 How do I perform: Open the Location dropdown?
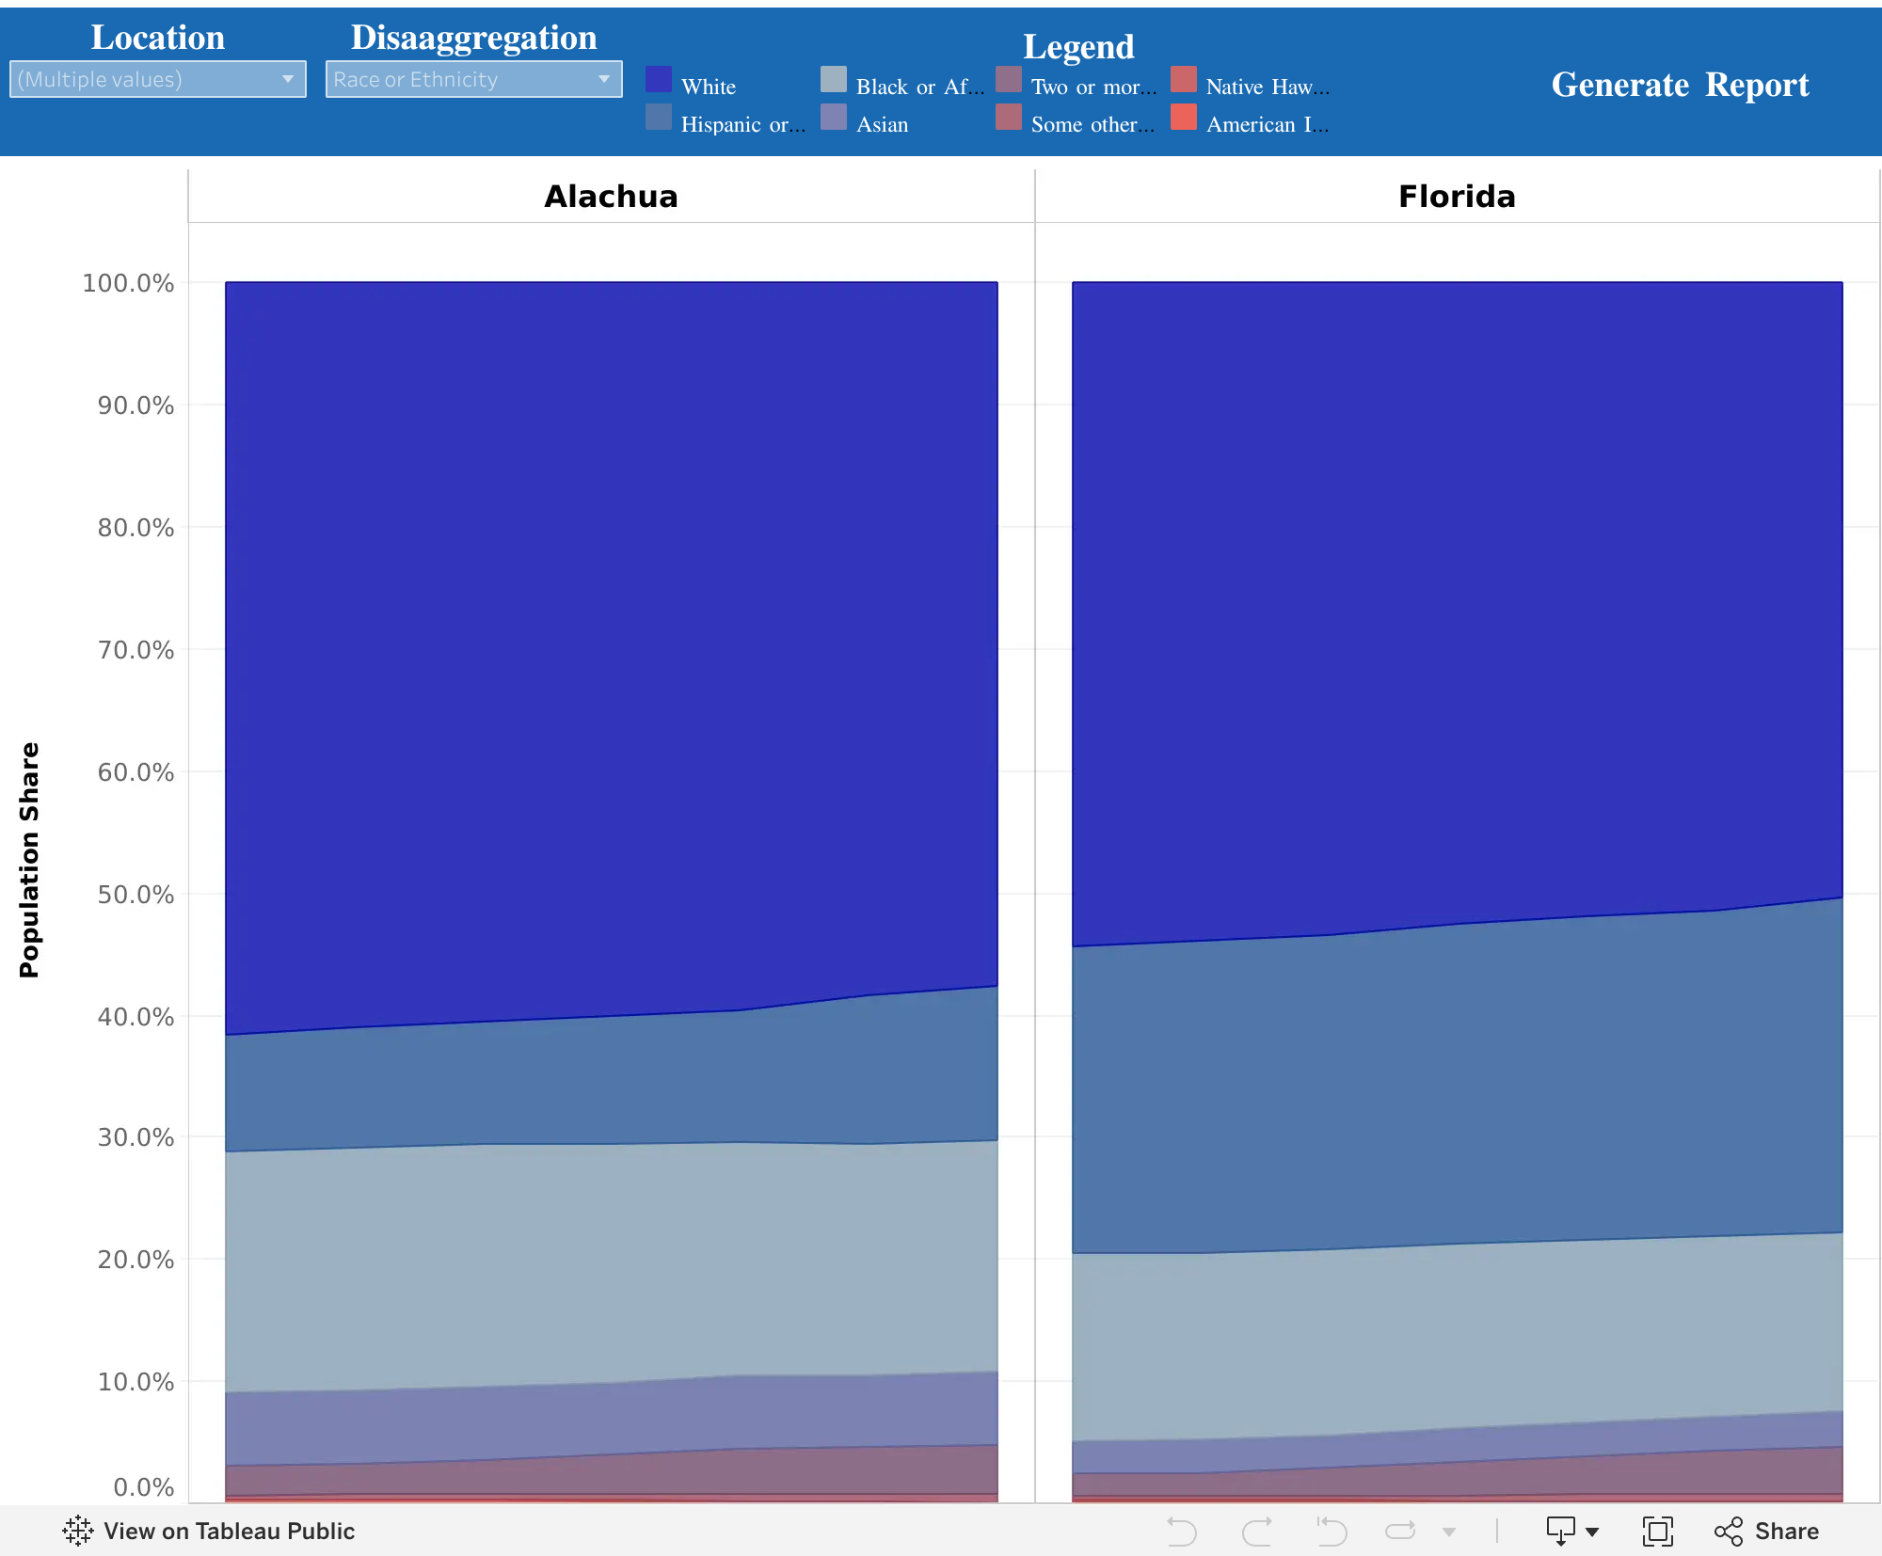click(158, 79)
